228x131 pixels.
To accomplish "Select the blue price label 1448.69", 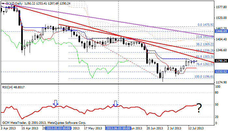I will click(221, 31).
